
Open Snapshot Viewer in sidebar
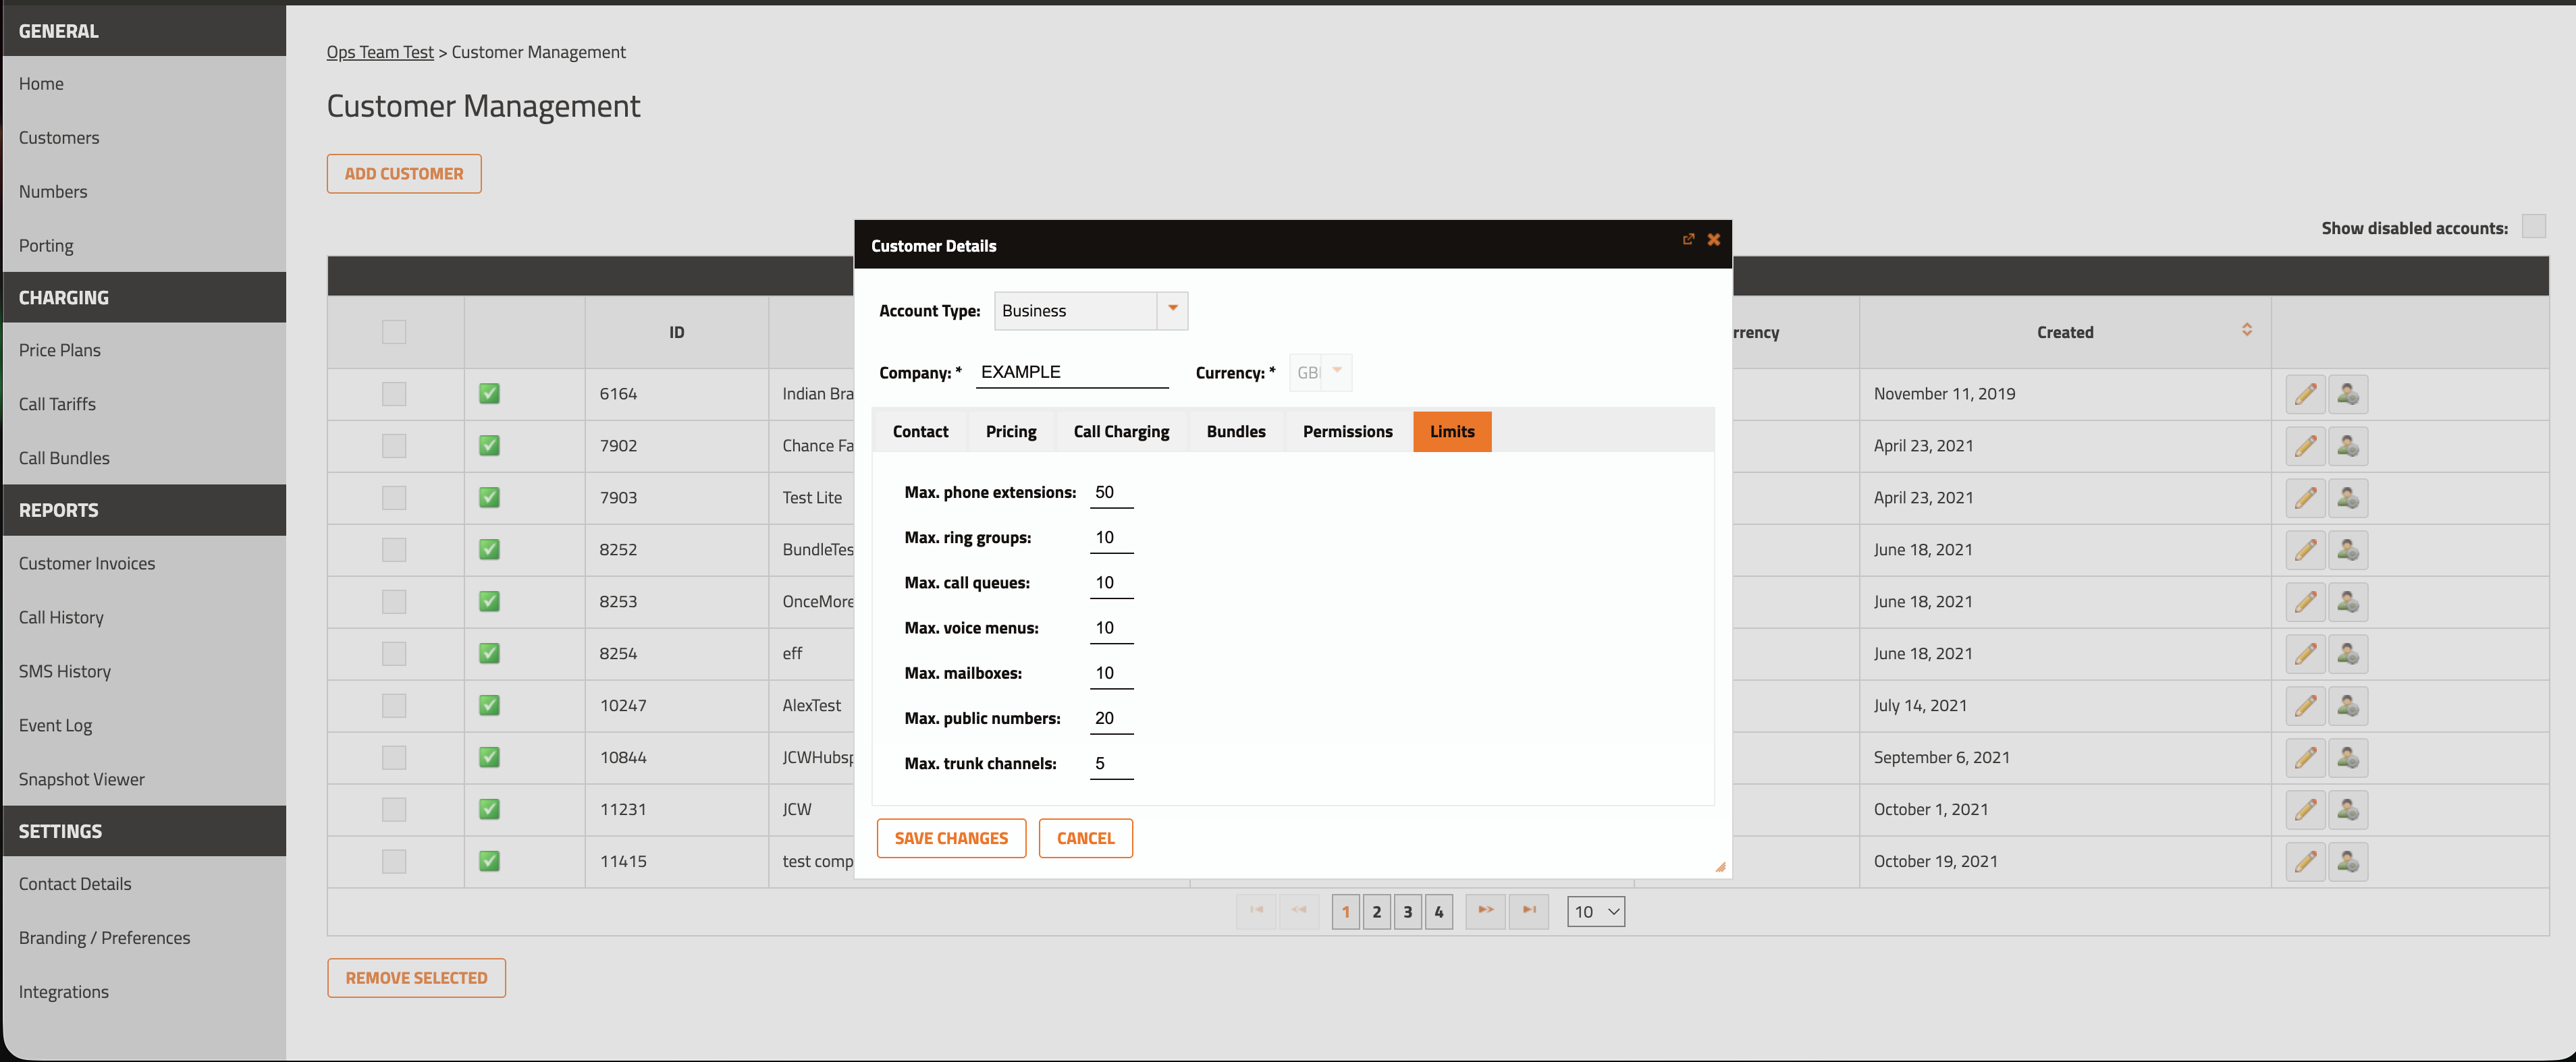pyautogui.click(x=82, y=779)
